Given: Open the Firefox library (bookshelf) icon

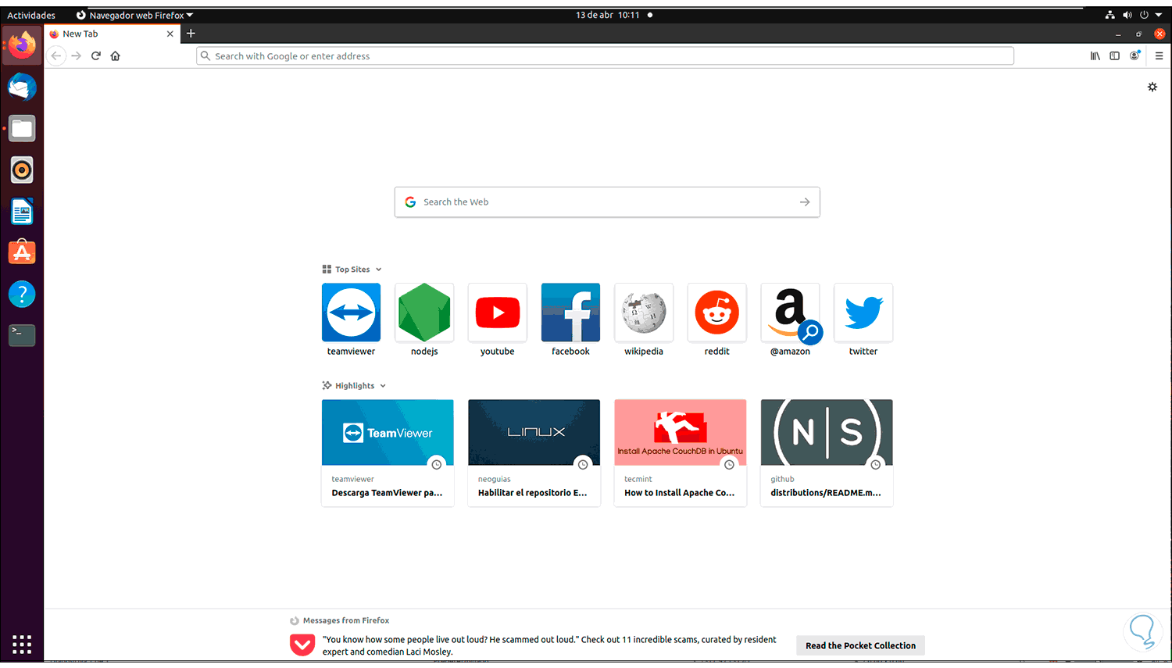Looking at the screenshot, I should (x=1095, y=55).
